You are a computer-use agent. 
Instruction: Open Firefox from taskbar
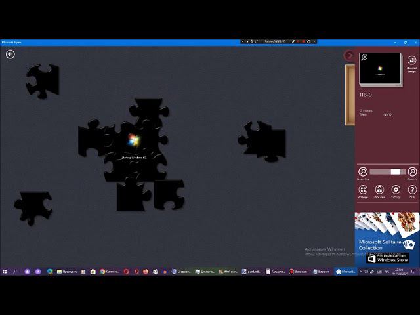point(146,272)
